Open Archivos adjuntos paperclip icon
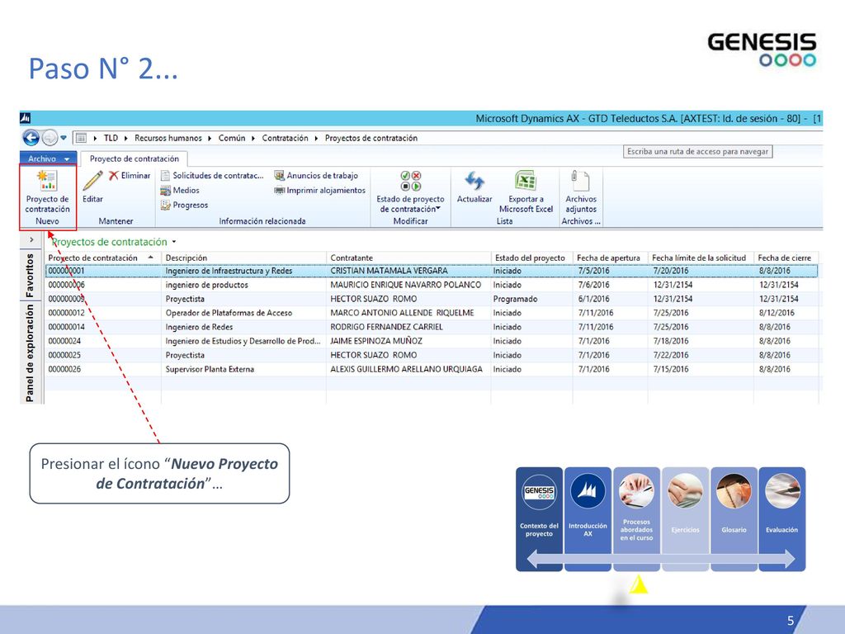 580,181
